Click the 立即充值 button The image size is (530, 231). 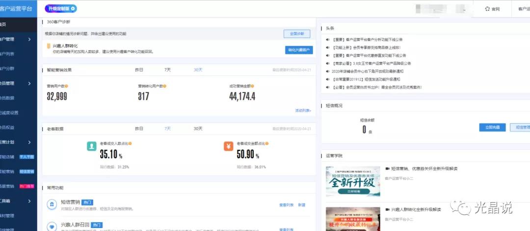pyautogui.click(x=493, y=127)
